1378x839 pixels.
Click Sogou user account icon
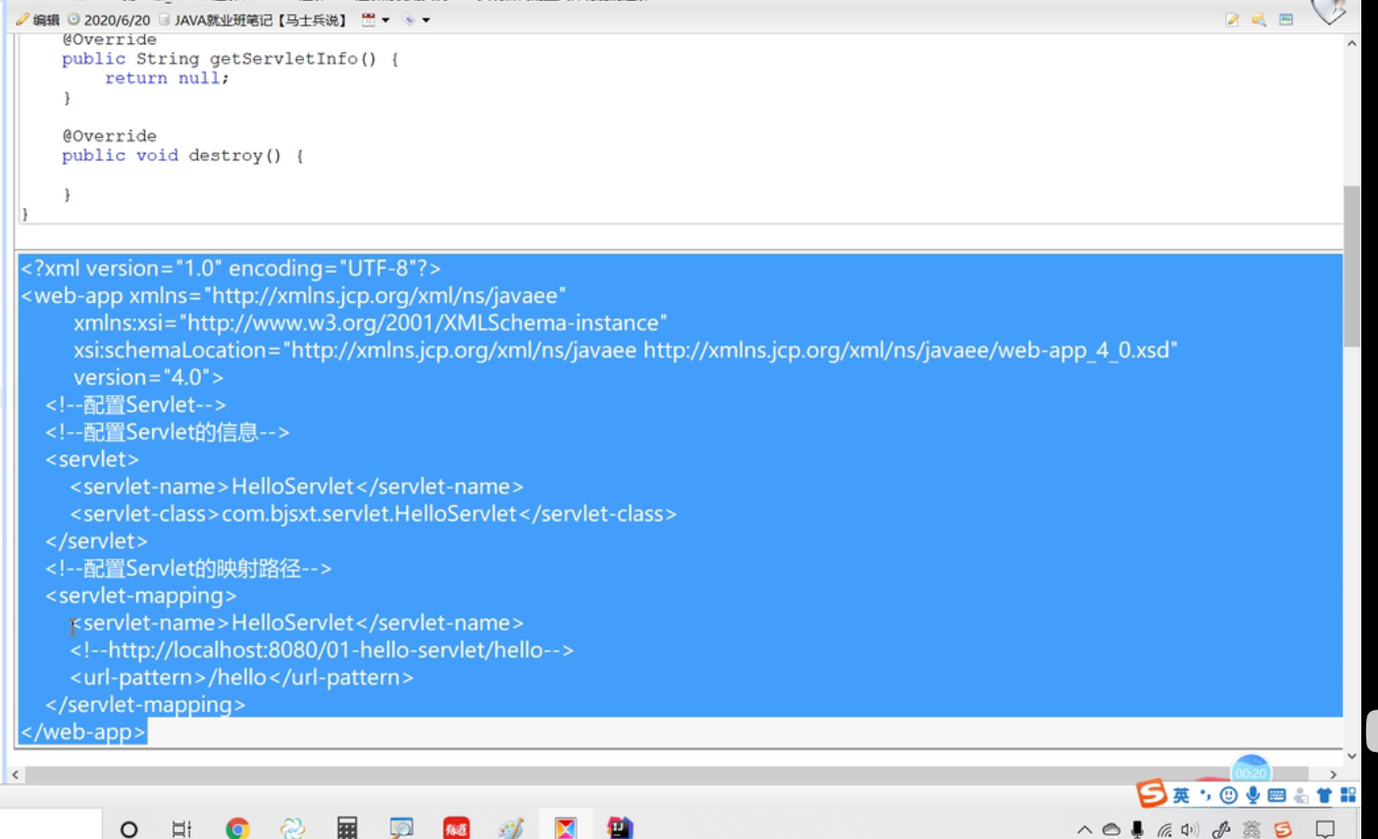(1301, 795)
